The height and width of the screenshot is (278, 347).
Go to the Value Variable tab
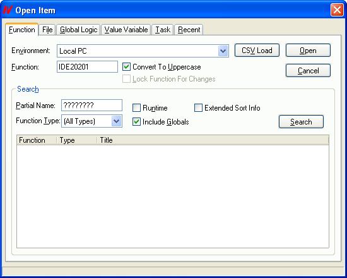click(126, 30)
